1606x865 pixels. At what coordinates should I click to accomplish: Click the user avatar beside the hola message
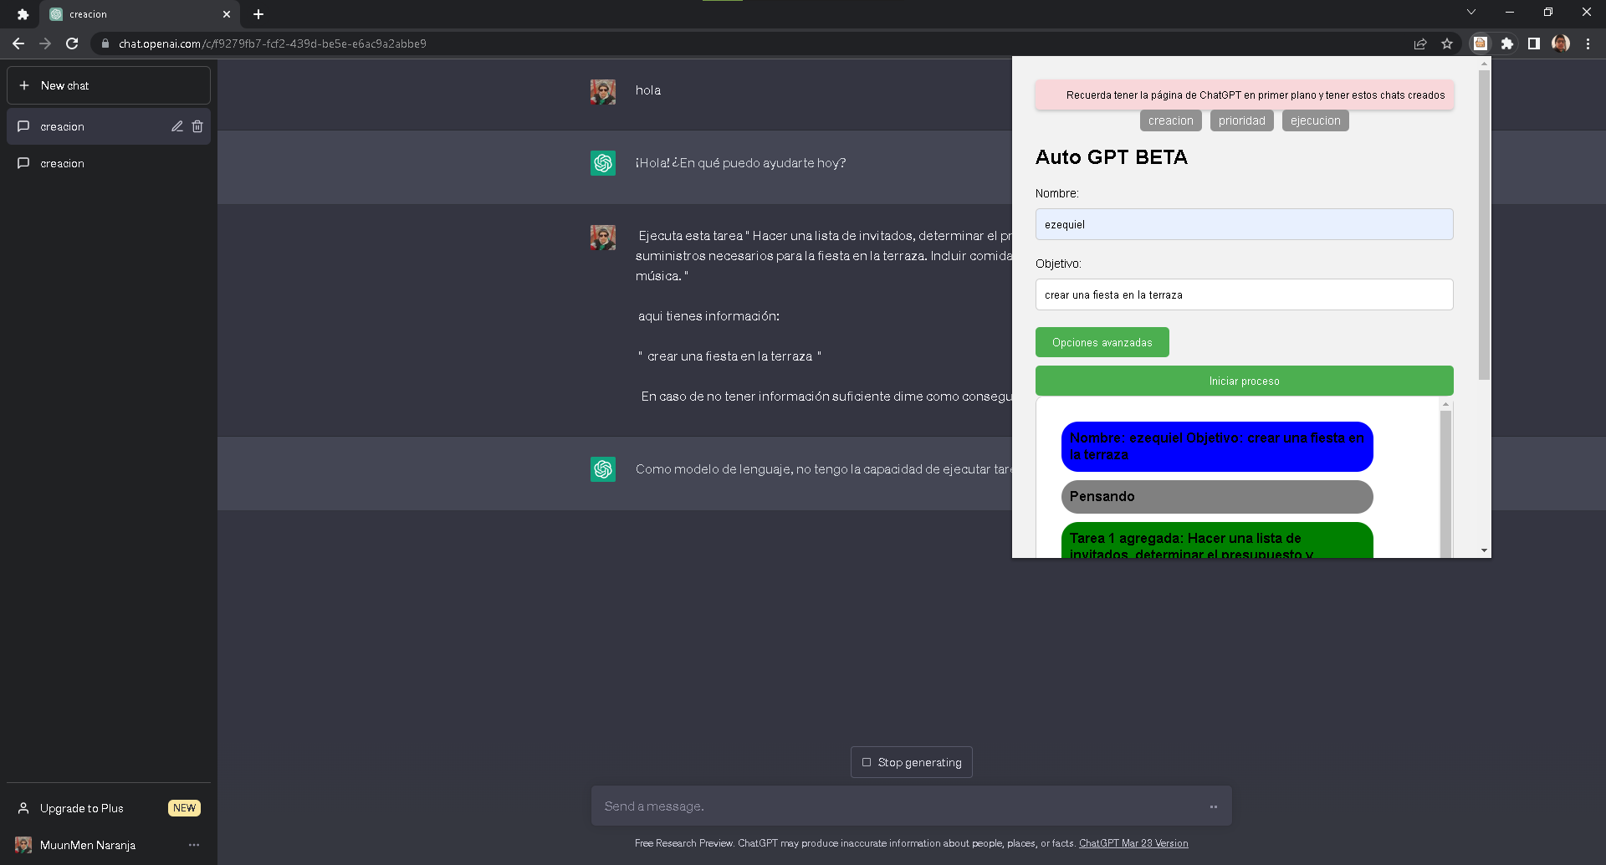tap(602, 92)
